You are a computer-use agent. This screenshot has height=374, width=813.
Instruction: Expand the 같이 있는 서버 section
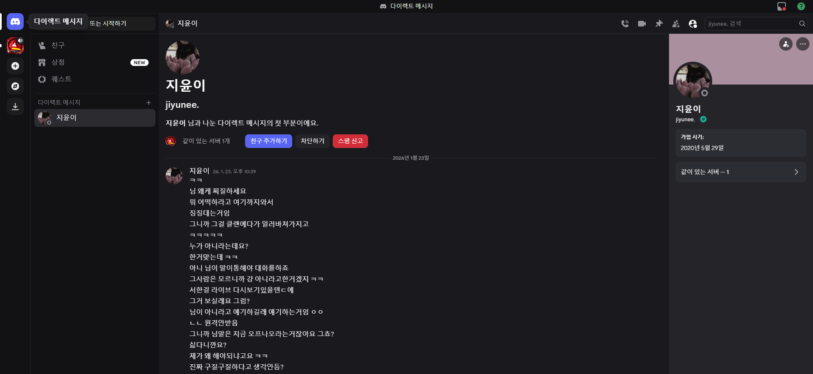click(x=740, y=172)
